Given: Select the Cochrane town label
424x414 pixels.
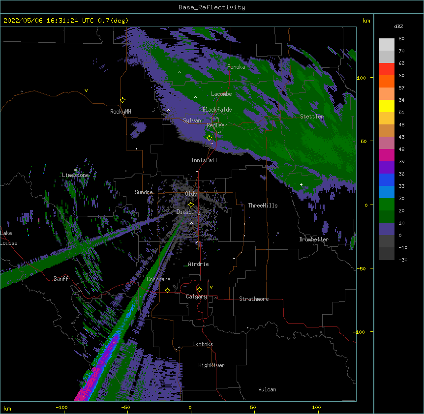Looking at the screenshot, I should [158, 279].
